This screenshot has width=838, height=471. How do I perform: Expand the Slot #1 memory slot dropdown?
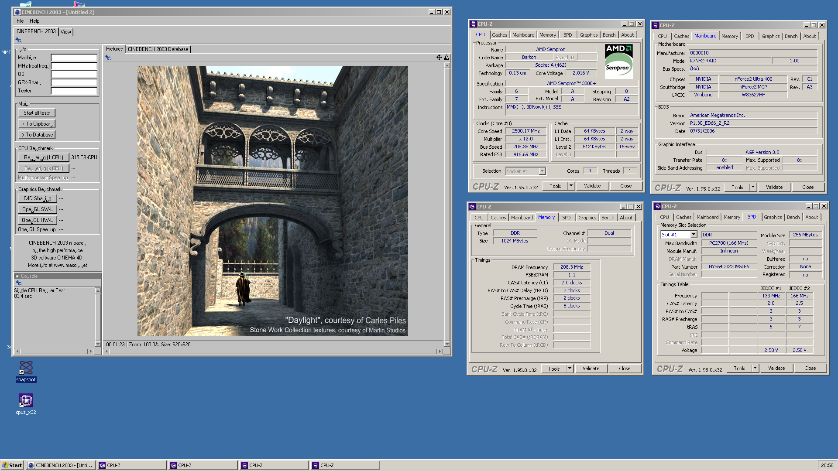pos(694,235)
